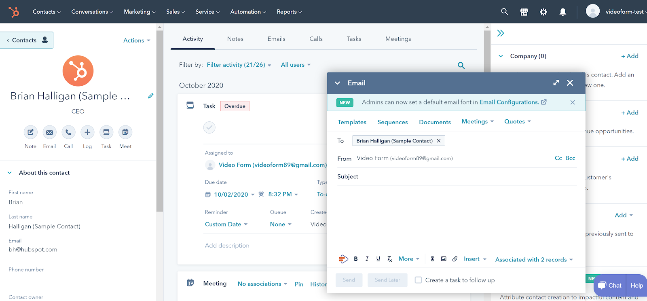Apply bold formatting in email editor
Viewport: 647px width, 301px height.
pyautogui.click(x=356, y=259)
